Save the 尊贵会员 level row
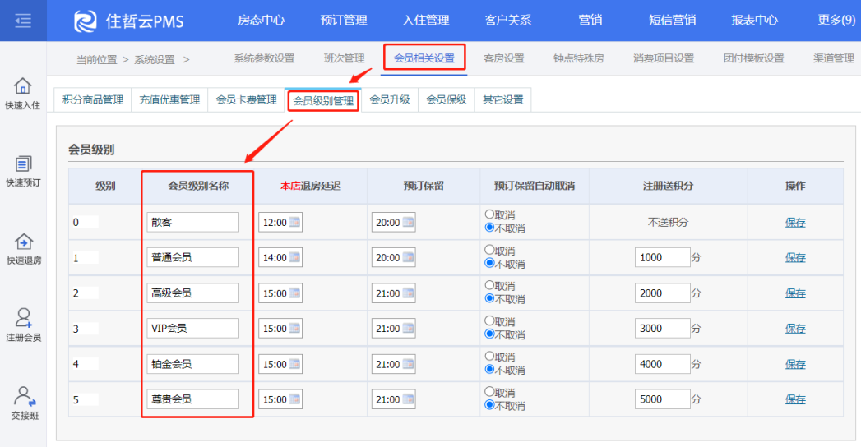Image resolution: width=861 pixels, height=447 pixels. [x=795, y=399]
